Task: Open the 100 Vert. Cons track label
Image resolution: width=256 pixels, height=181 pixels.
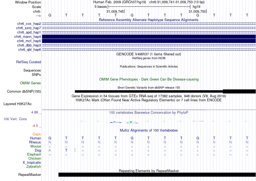Action: click(15, 119)
